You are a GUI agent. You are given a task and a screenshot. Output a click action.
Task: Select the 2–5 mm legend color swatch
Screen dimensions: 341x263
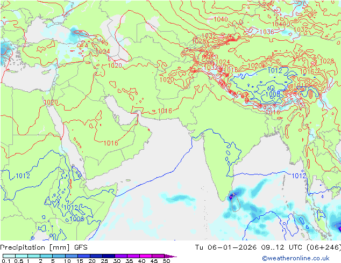(46, 256)
